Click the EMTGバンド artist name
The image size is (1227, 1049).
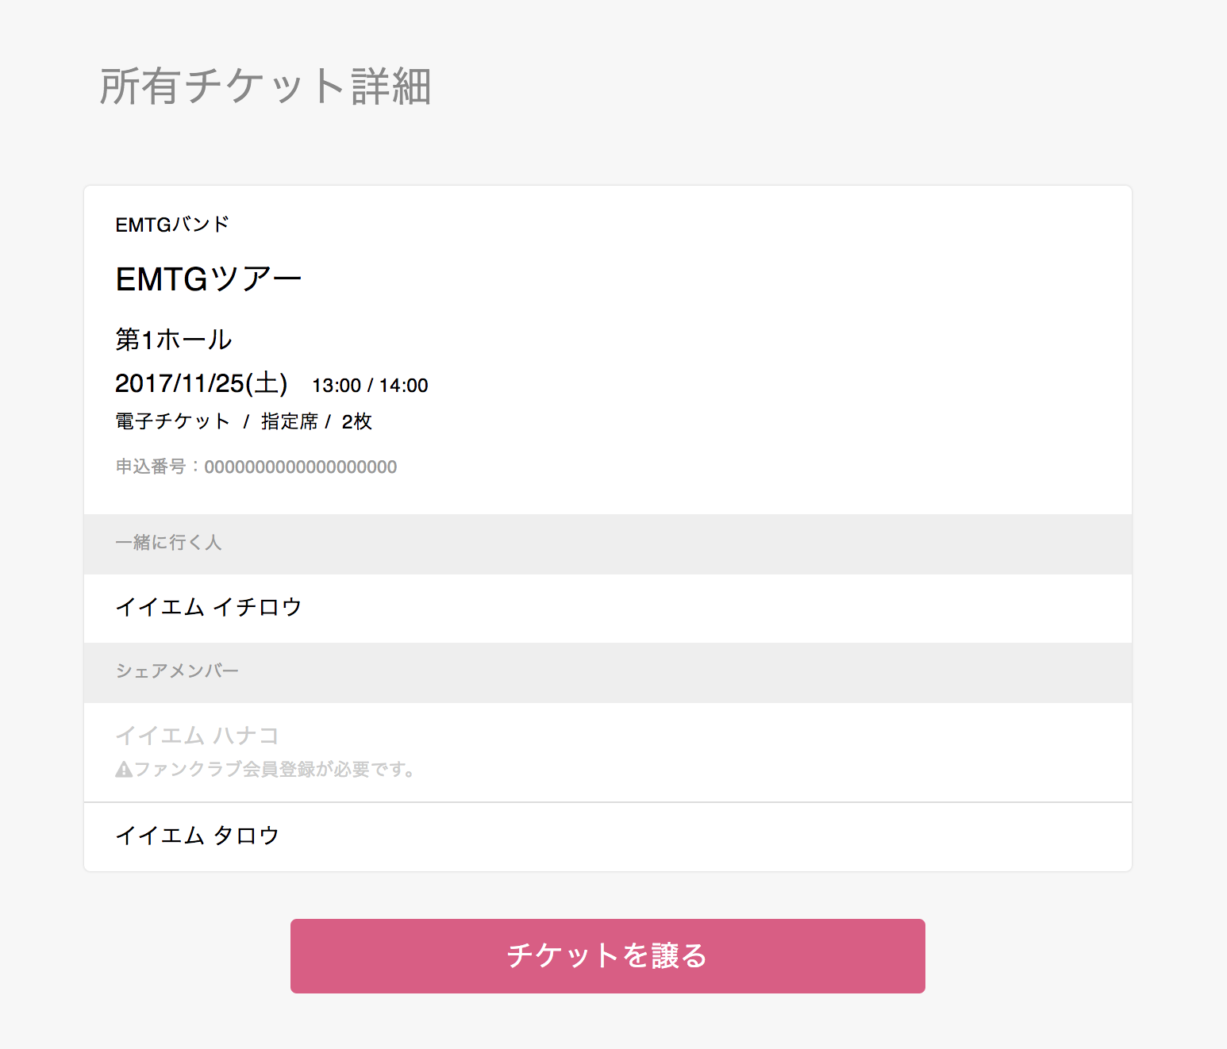(172, 225)
